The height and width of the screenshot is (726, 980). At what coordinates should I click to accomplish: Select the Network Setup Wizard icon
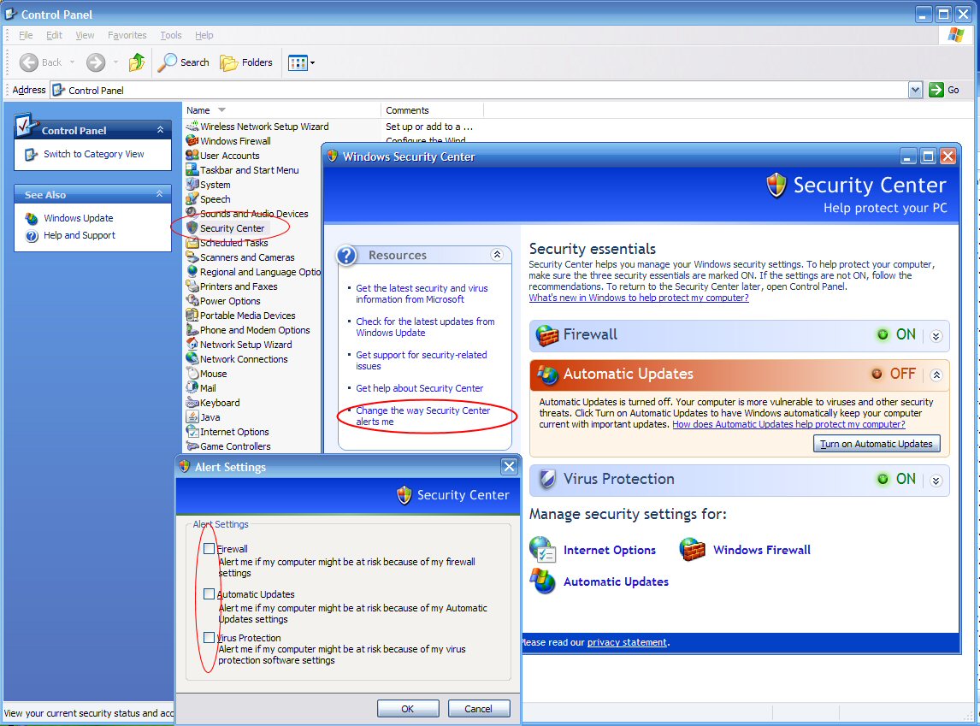coord(192,345)
